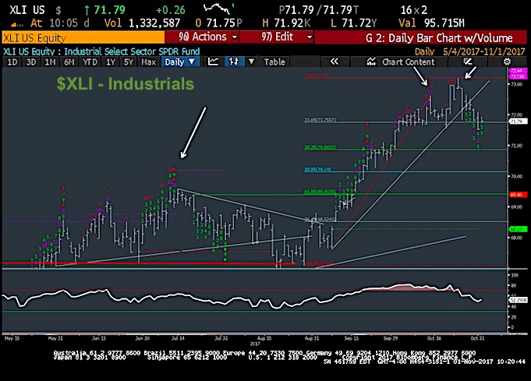Click the 61.8% Fibonacci level label
531x381 pixels.
click(x=320, y=192)
